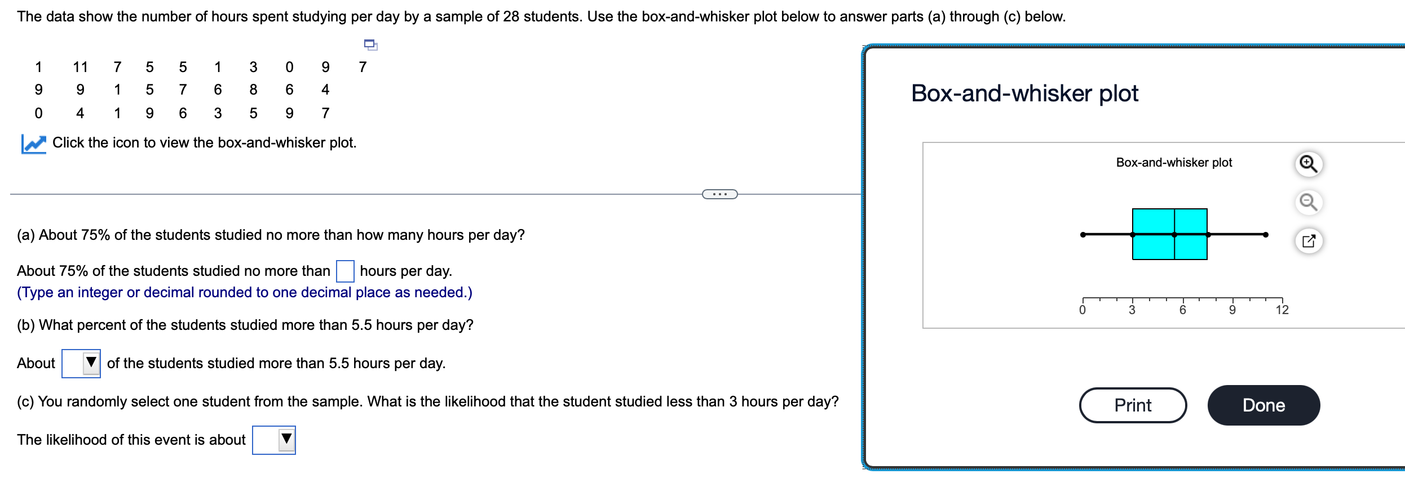Select the value 11 in the data table

(80, 66)
